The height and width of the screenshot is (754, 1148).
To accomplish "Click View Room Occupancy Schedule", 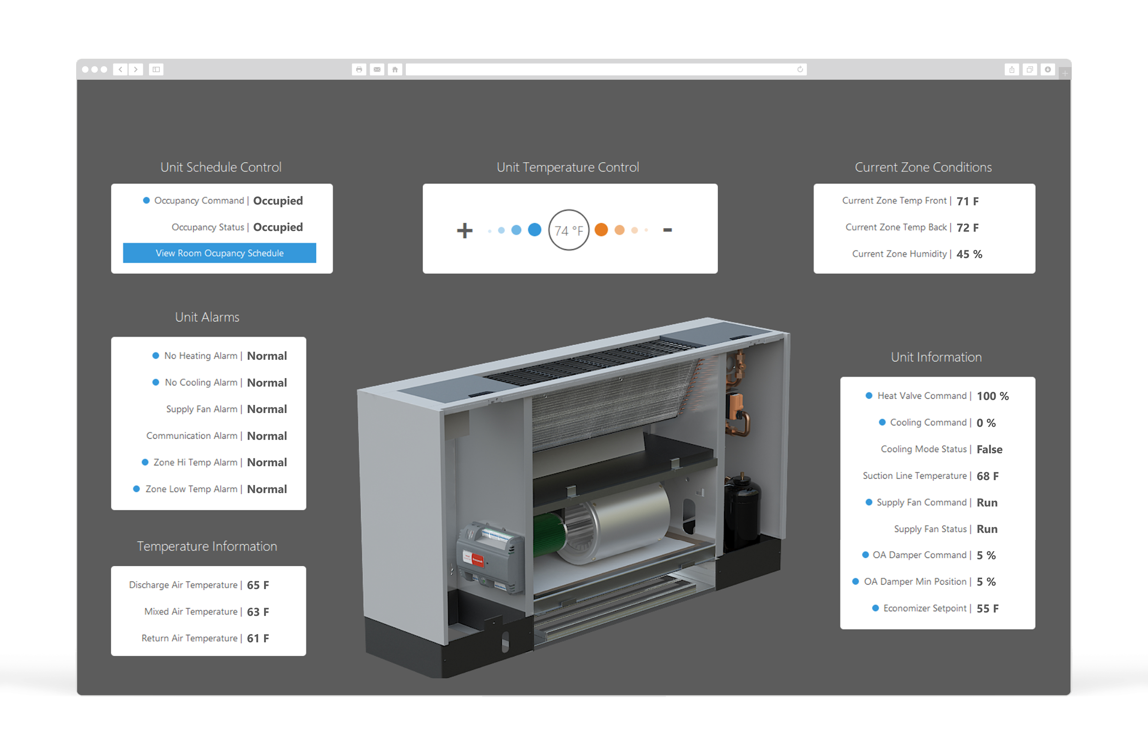I will tap(219, 252).
